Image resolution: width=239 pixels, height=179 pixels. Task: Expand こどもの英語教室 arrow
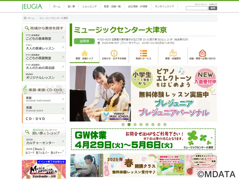tap(63, 57)
